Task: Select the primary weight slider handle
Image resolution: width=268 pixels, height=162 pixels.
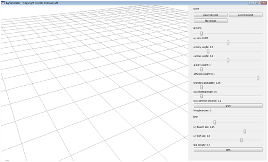Action: 228,42
